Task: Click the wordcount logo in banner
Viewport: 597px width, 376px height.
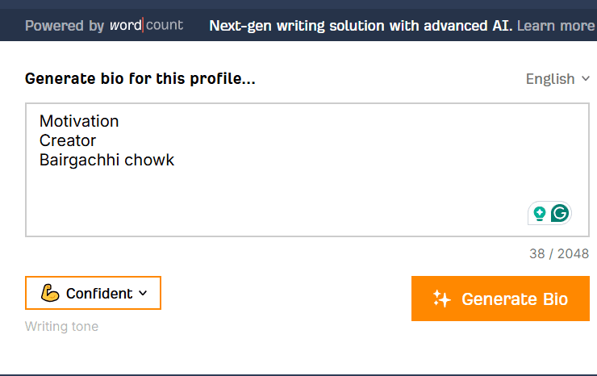Action: click(x=146, y=25)
